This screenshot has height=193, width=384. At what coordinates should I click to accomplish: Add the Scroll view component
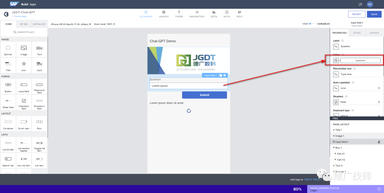[x=24, y=124]
